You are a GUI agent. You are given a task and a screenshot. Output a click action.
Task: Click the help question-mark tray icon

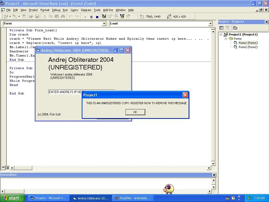coord(233,198)
